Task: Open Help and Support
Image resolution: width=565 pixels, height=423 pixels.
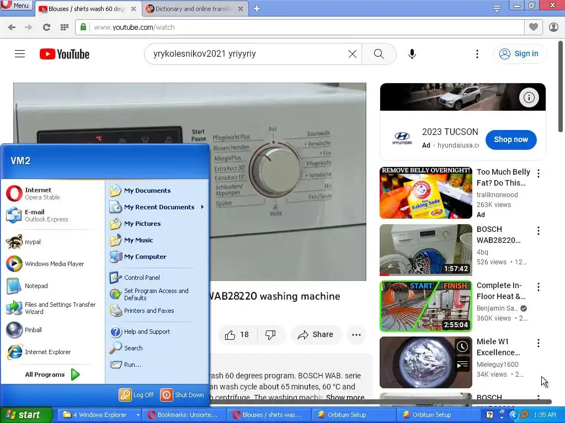Action: [157, 331]
